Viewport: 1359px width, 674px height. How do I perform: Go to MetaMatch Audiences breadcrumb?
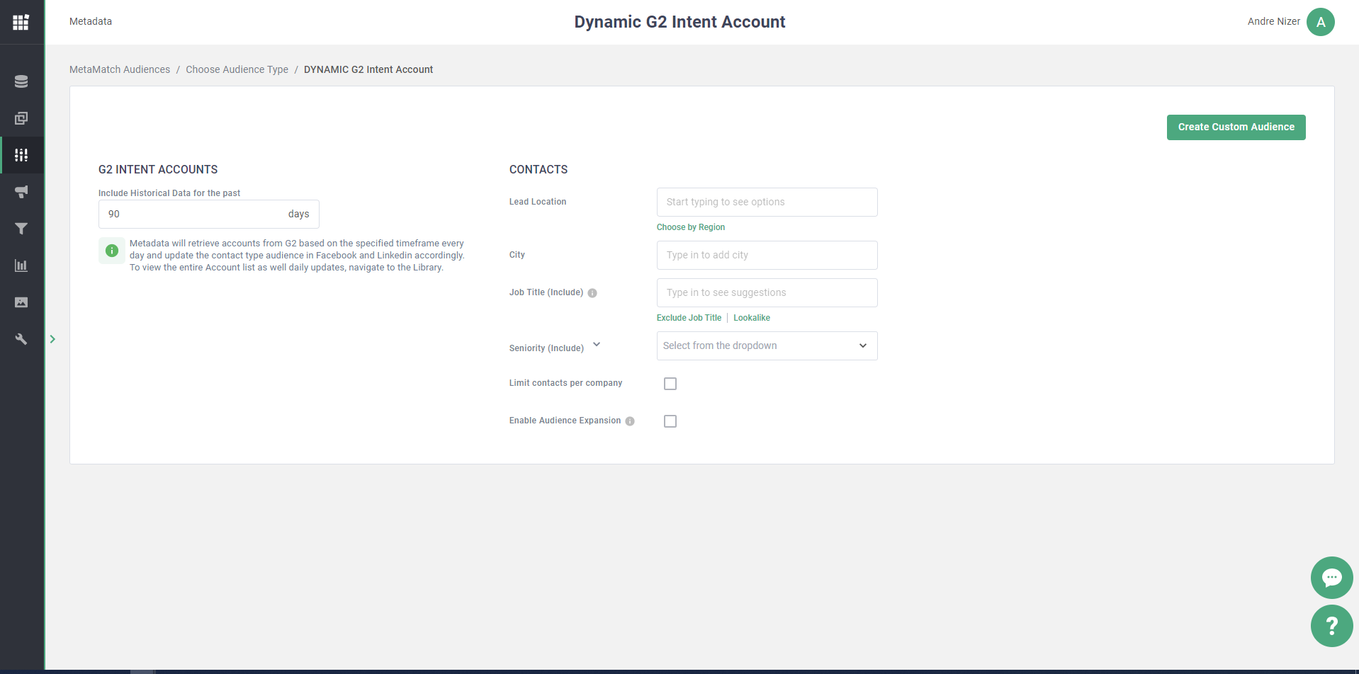[x=120, y=69]
